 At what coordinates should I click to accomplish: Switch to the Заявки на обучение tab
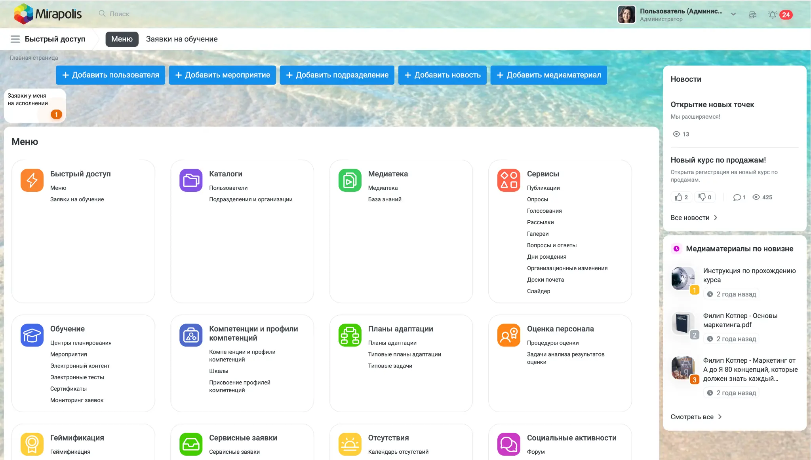(182, 39)
